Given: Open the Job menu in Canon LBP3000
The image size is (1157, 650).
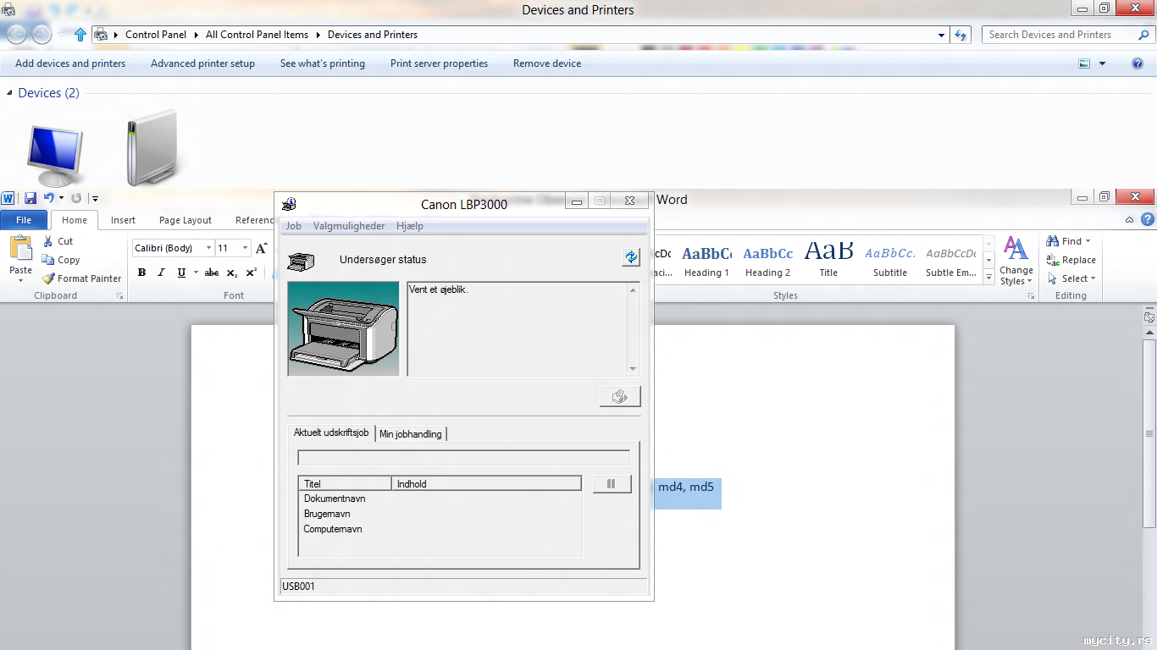Looking at the screenshot, I should (x=294, y=226).
